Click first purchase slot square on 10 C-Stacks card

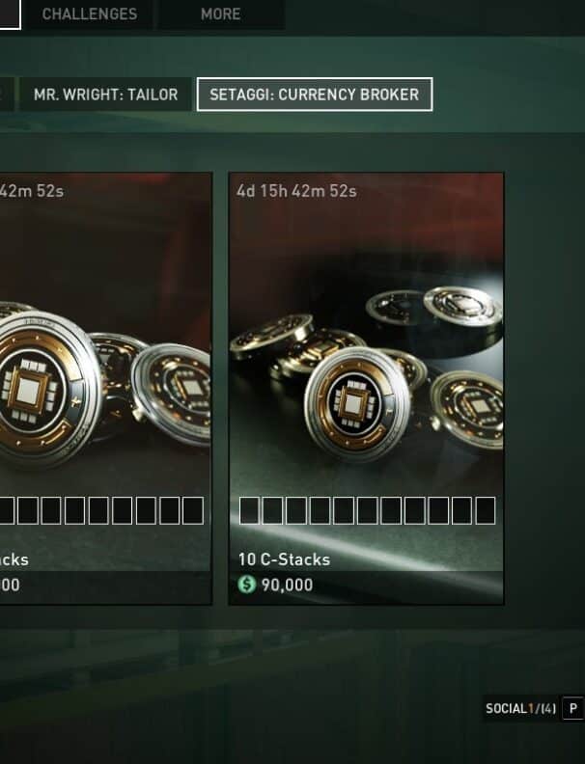pyautogui.click(x=249, y=510)
